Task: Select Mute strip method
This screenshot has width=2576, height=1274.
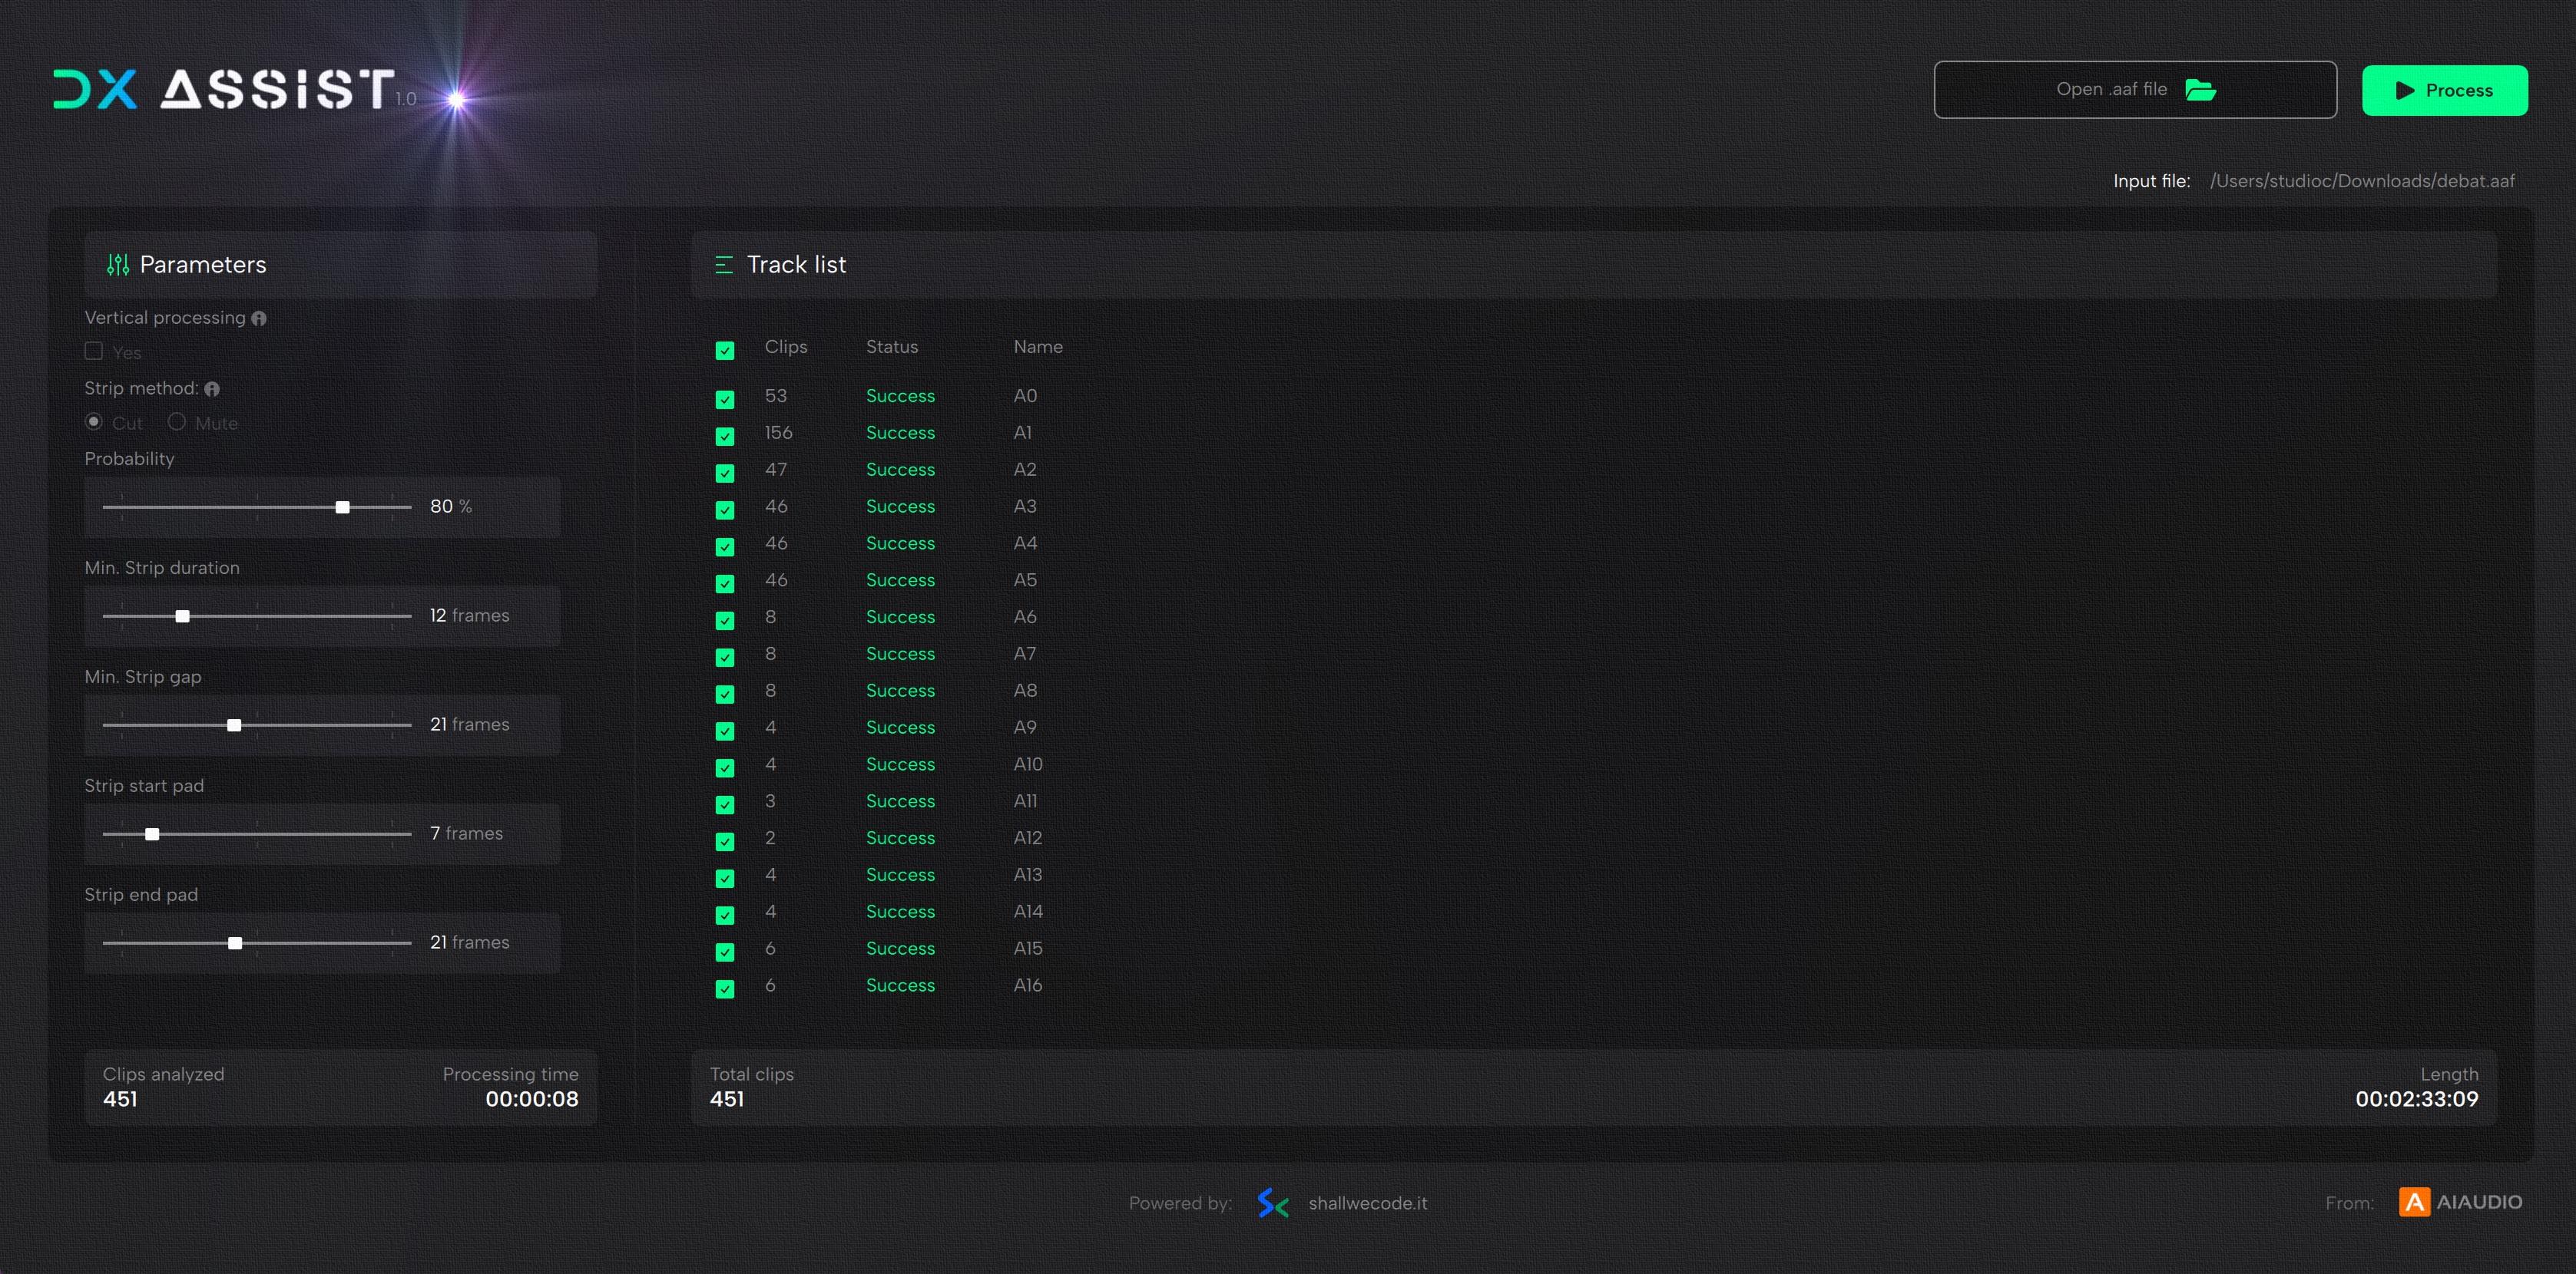Action: tap(177, 421)
